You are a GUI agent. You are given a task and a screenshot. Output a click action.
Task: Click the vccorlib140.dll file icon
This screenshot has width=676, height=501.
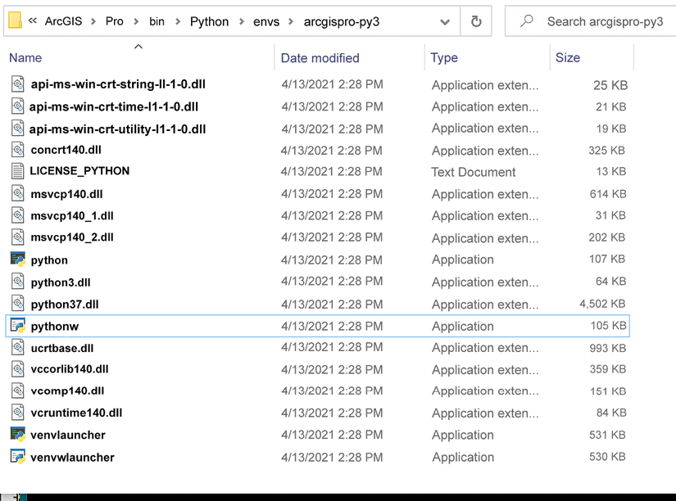click(x=18, y=368)
